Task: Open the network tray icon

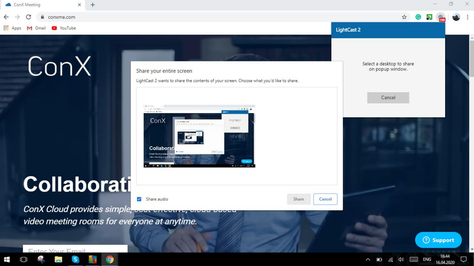Action: tap(391, 259)
